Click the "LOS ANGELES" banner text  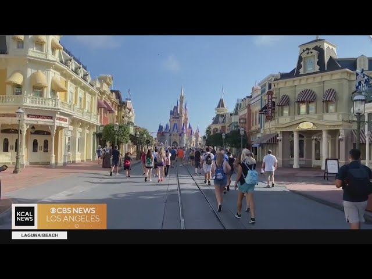pyautogui.click(x=73, y=219)
